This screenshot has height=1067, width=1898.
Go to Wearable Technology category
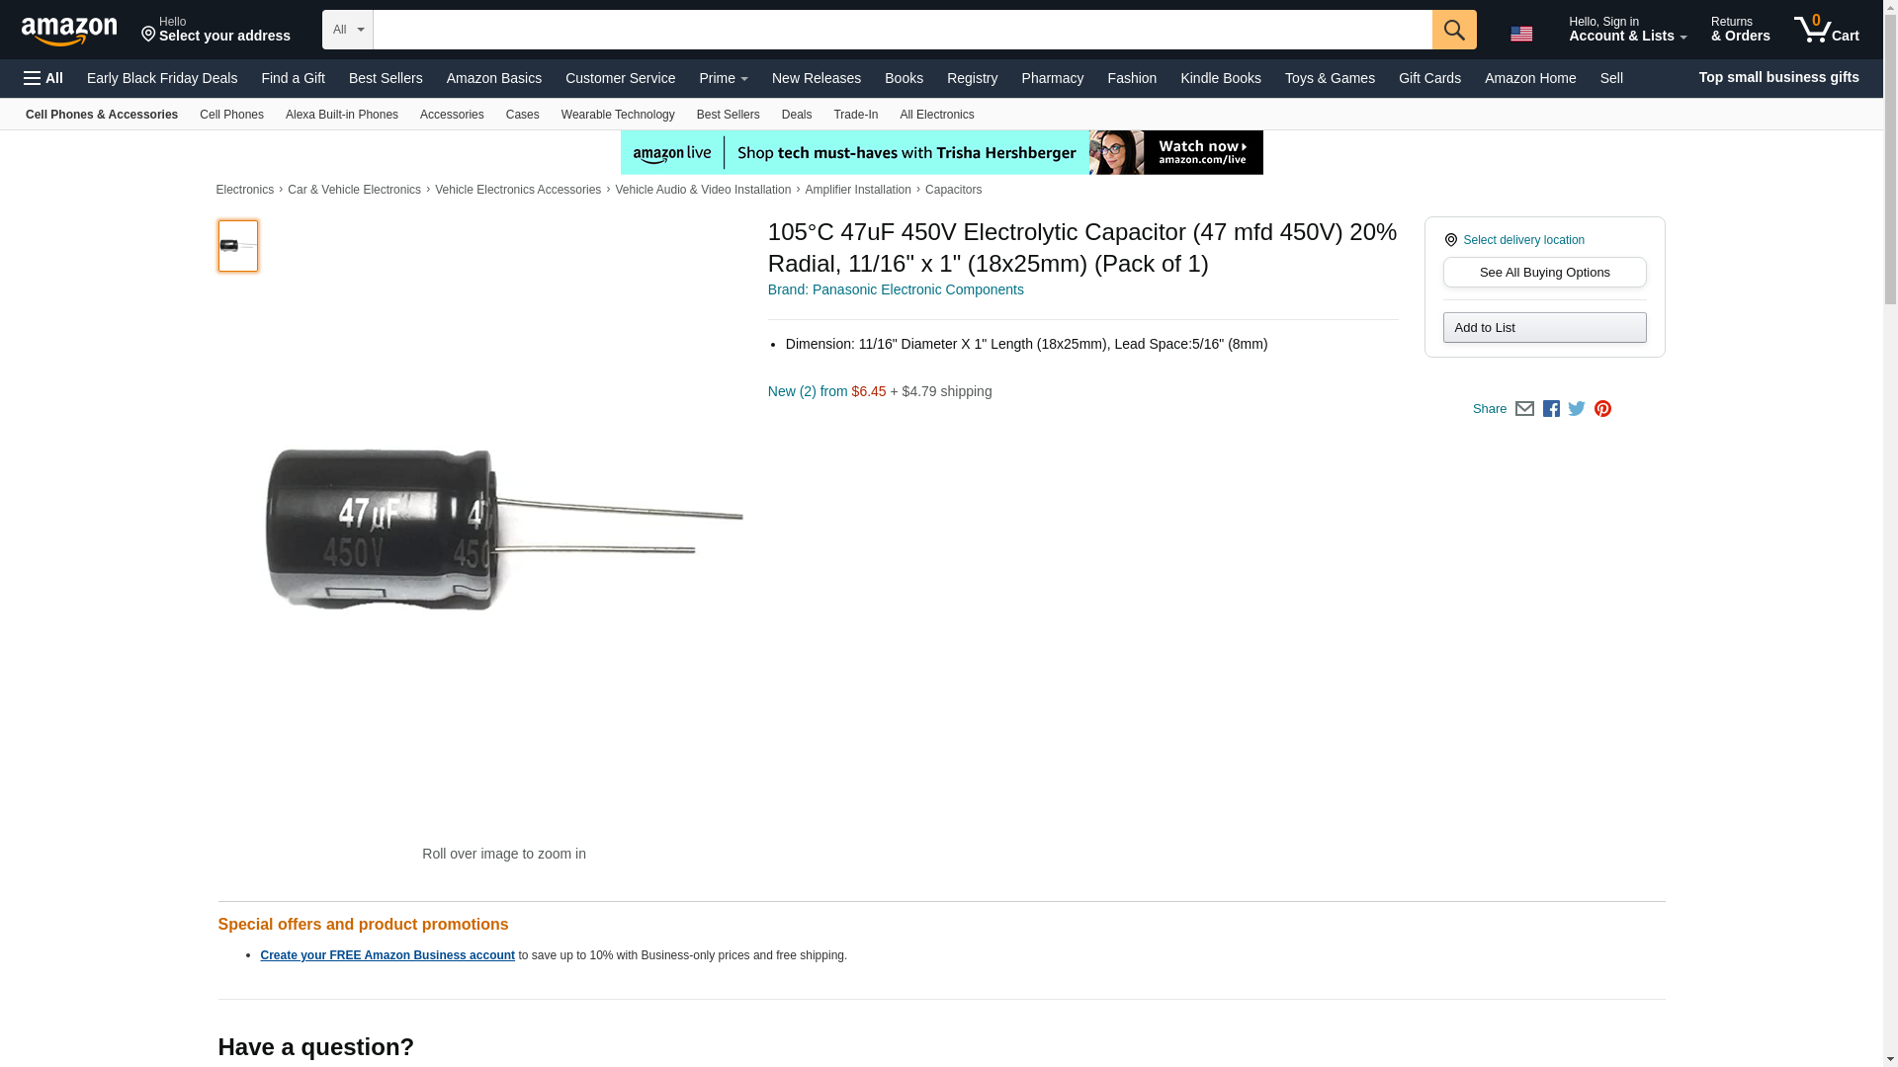(618, 115)
